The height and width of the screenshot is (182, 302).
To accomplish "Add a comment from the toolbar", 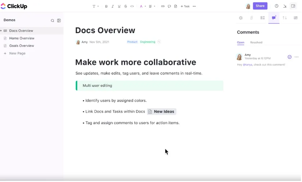I will point(169,6).
